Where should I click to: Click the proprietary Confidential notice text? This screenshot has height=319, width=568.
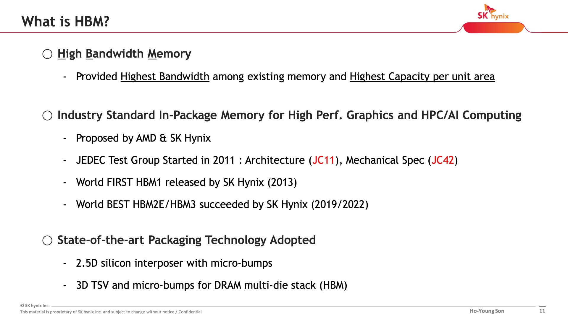pyautogui.click(x=111, y=312)
